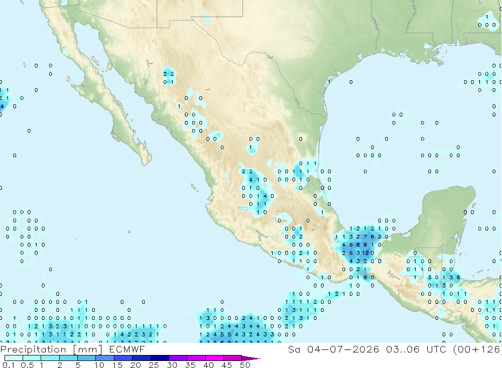Click the 30–35 mm purple legend swatch
This screenshot has width=502, height=368.
178,358
